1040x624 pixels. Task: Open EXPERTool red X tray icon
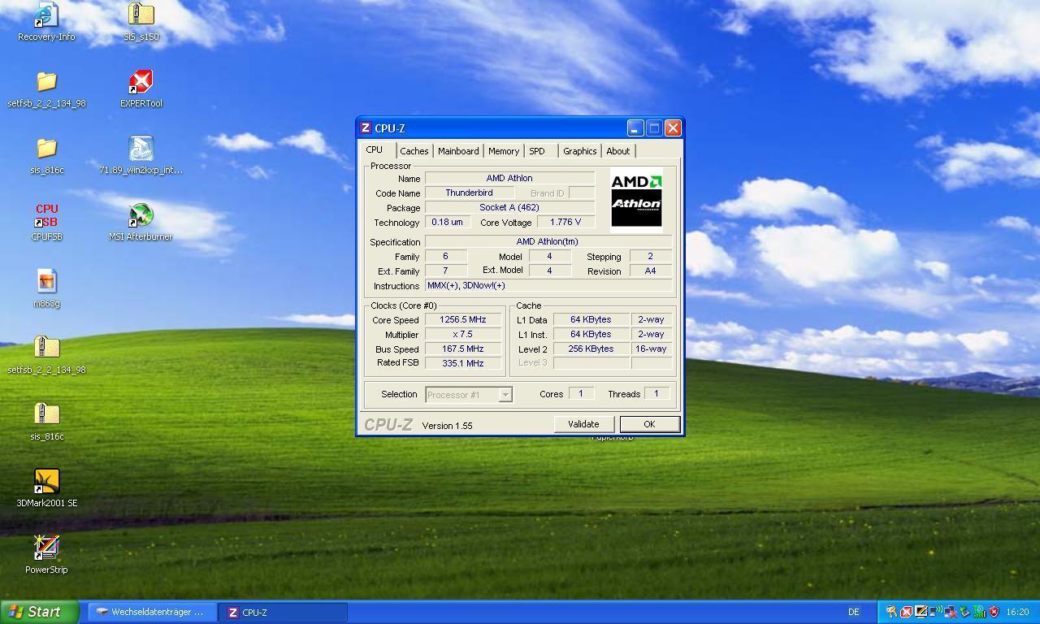(906, 612)
